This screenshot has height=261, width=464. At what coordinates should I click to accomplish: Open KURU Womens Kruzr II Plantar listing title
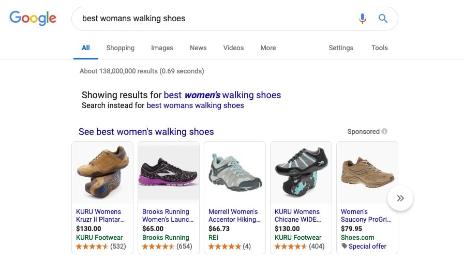(100, 216)
